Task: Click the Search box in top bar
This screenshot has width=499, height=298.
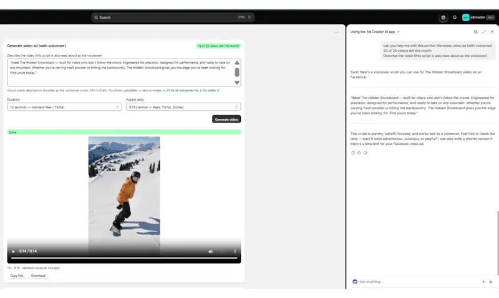Action: tap(173, 17)
